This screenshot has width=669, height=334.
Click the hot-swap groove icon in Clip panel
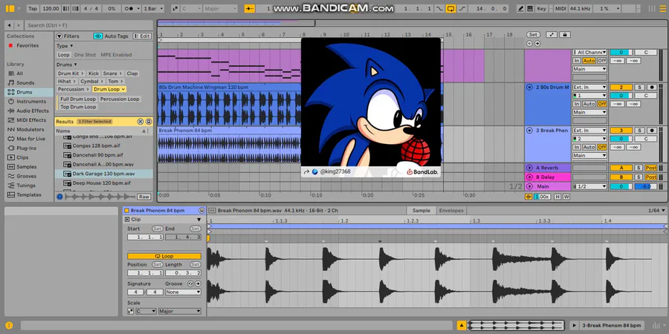191,284
